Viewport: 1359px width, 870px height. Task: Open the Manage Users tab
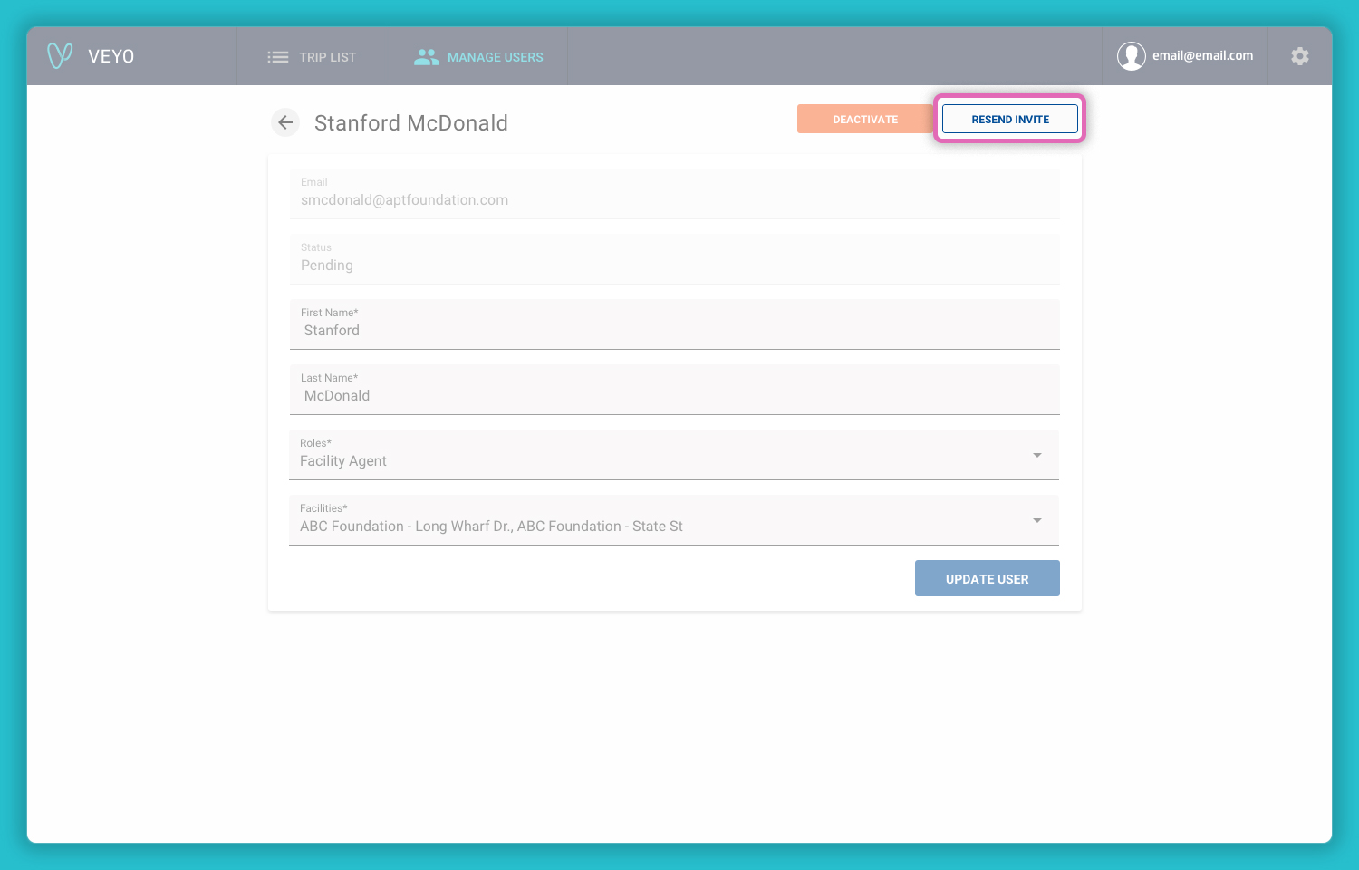(478, 56)
